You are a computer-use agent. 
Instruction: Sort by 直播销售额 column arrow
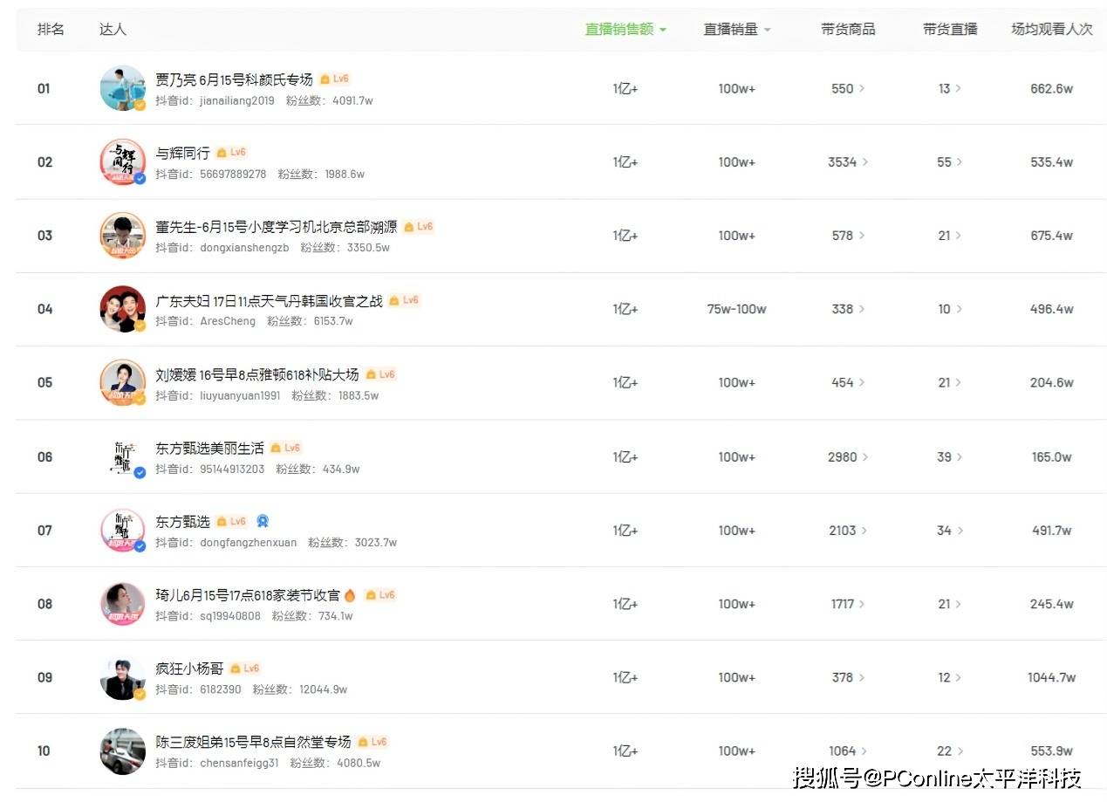coord(663,30)
